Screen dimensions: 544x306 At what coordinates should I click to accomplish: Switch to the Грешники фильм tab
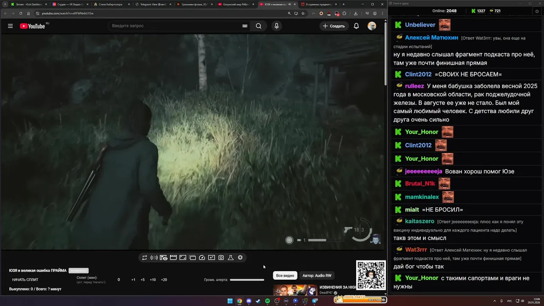pyautogui.click(x=194, y=4)
